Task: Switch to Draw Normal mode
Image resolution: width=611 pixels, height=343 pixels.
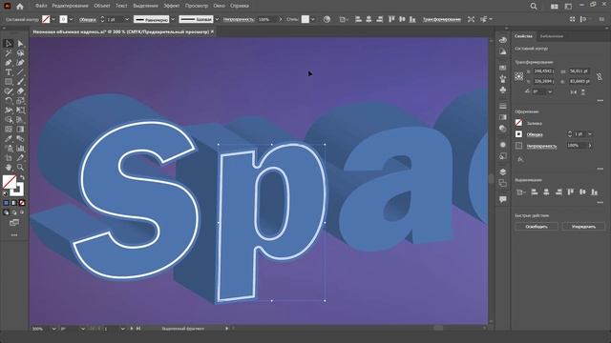Action: tap(6, 212)
